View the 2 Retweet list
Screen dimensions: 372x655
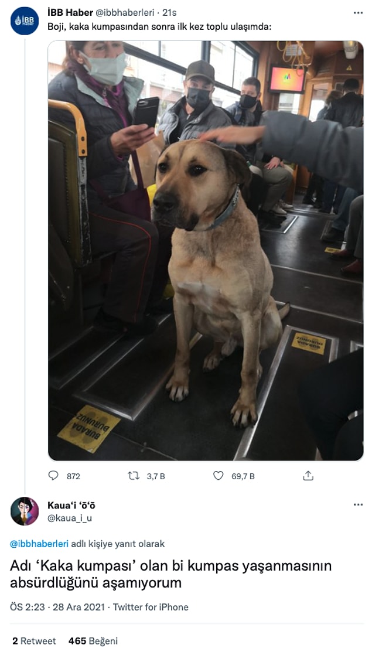[34, 641]
